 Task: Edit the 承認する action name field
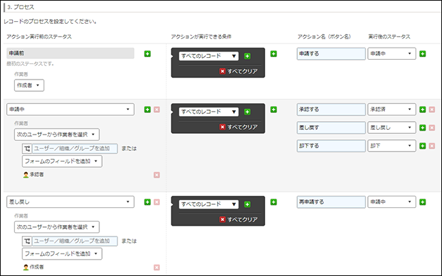[x=331, y=109]
